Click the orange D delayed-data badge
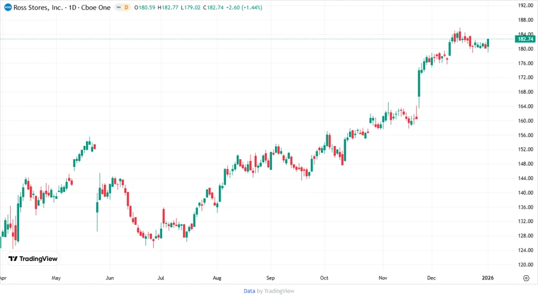This screenshot has width=538, height=298. click(126, 7)
